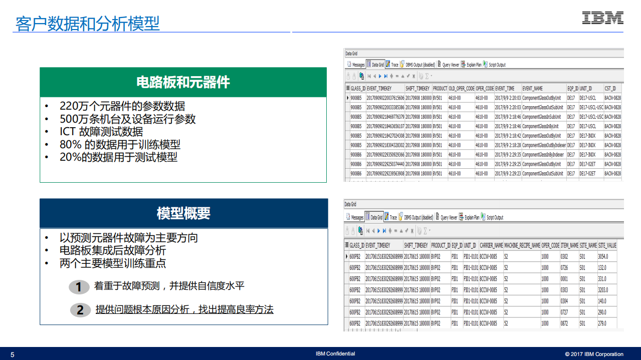Select the Trace tab label
Screen dimensions: 641x360
[394, 65]
